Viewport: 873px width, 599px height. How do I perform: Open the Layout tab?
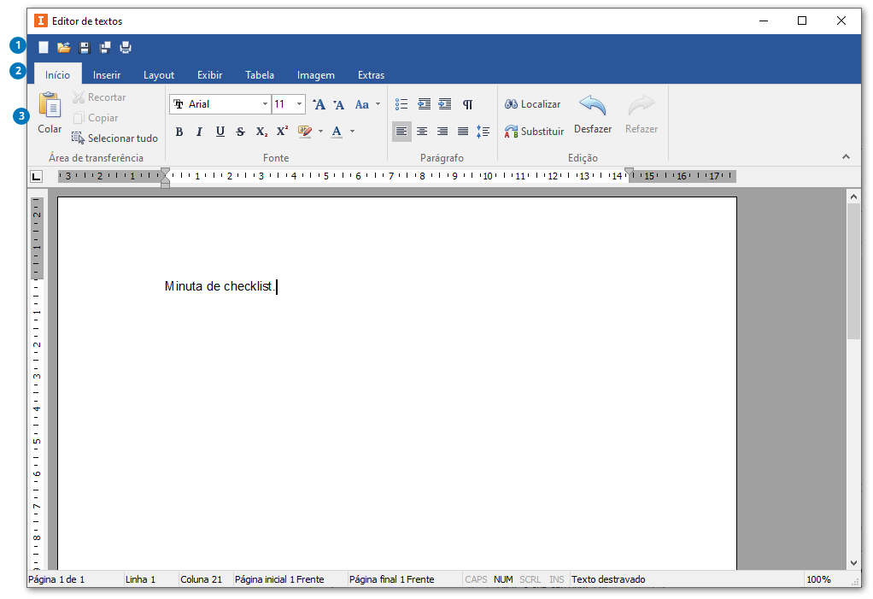(x=159, y=74)
